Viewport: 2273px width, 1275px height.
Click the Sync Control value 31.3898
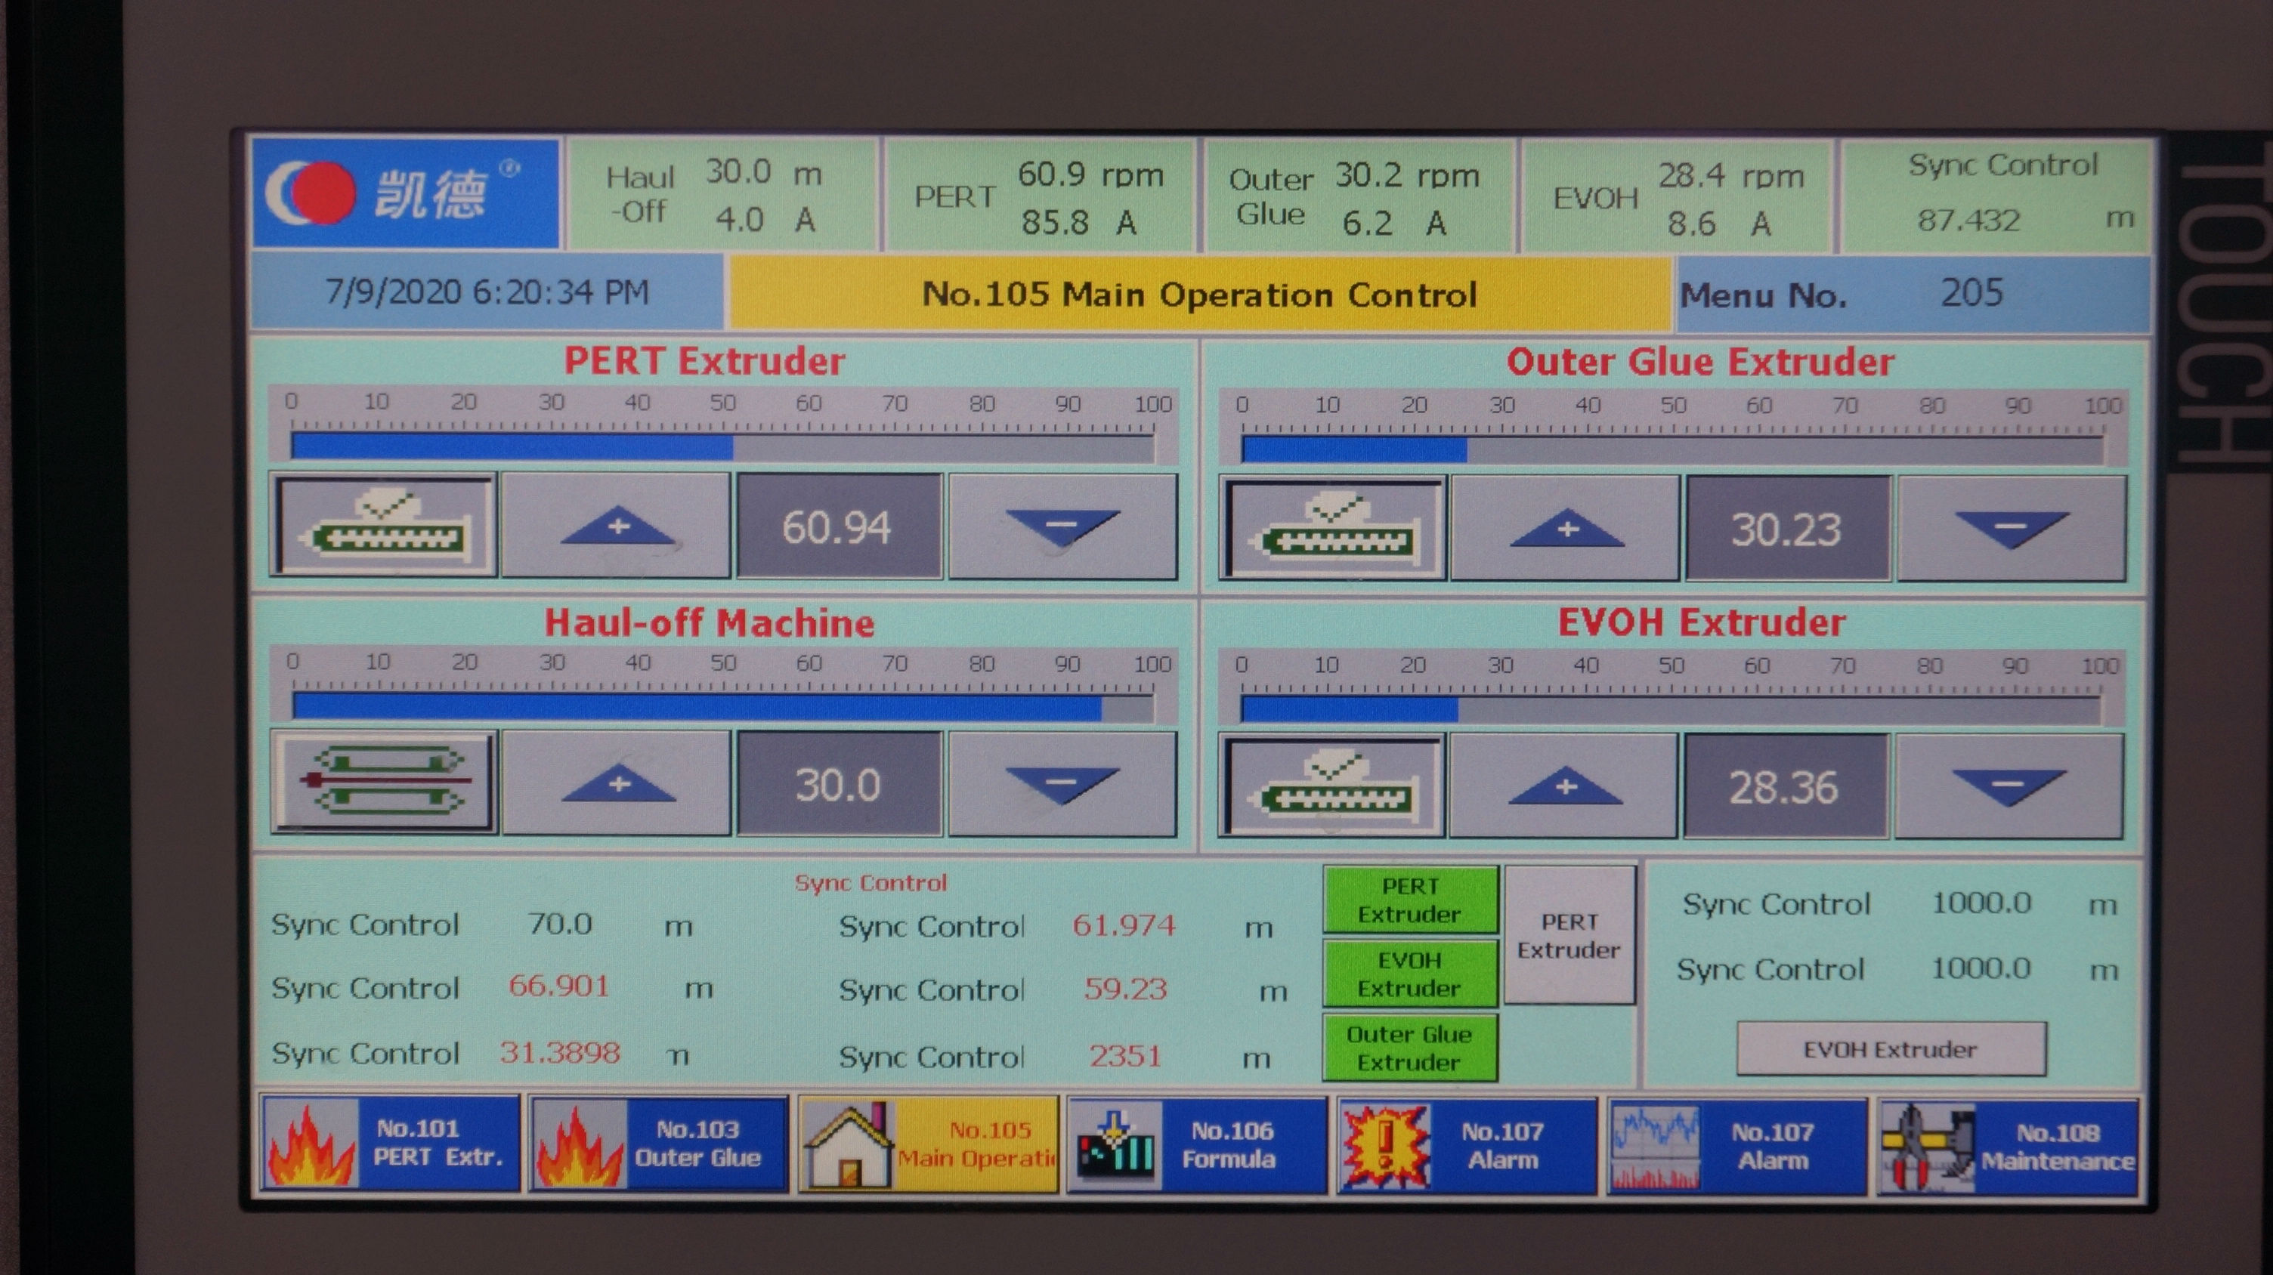click(x=560, y=1052)
